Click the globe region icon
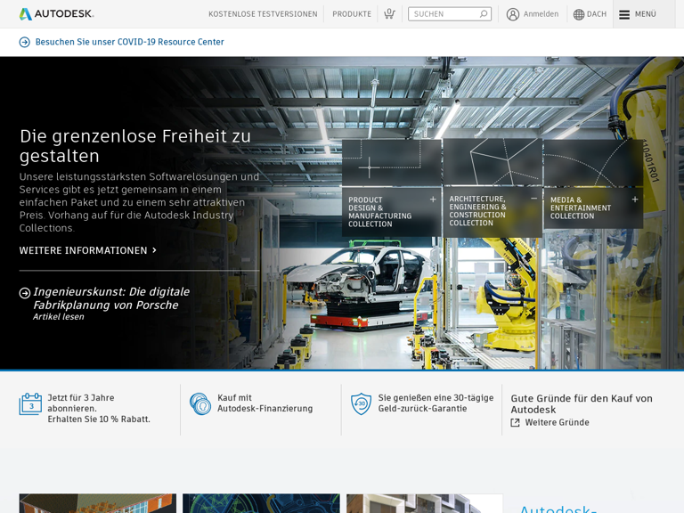This screenshot has height=513, width=684. pyautogui.click(x=579, y=14)
